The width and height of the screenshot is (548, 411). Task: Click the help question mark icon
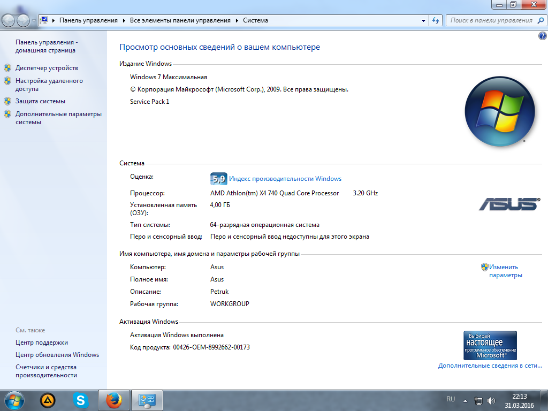pyautogui.click(x=543, y=36)
